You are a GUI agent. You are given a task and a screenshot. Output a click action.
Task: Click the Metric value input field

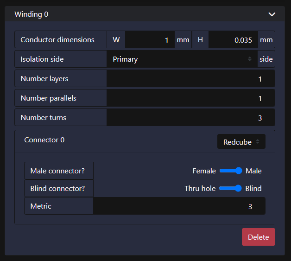coord(179,206)
